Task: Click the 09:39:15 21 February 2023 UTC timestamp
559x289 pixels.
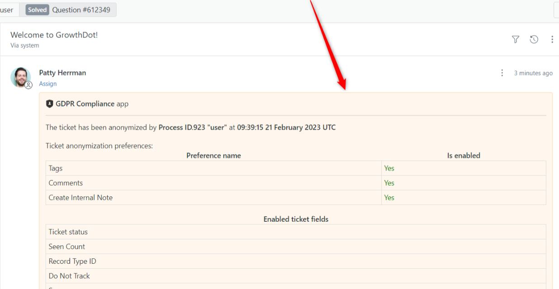Action: (287, 127)
